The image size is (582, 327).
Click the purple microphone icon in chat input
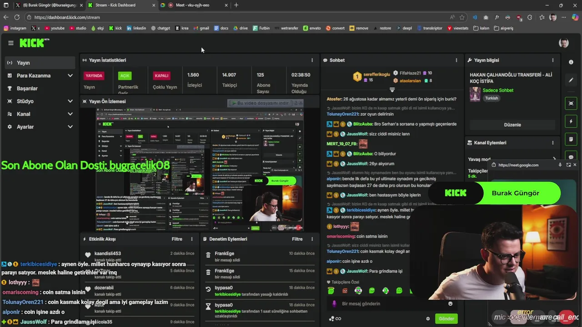point(334,303)
